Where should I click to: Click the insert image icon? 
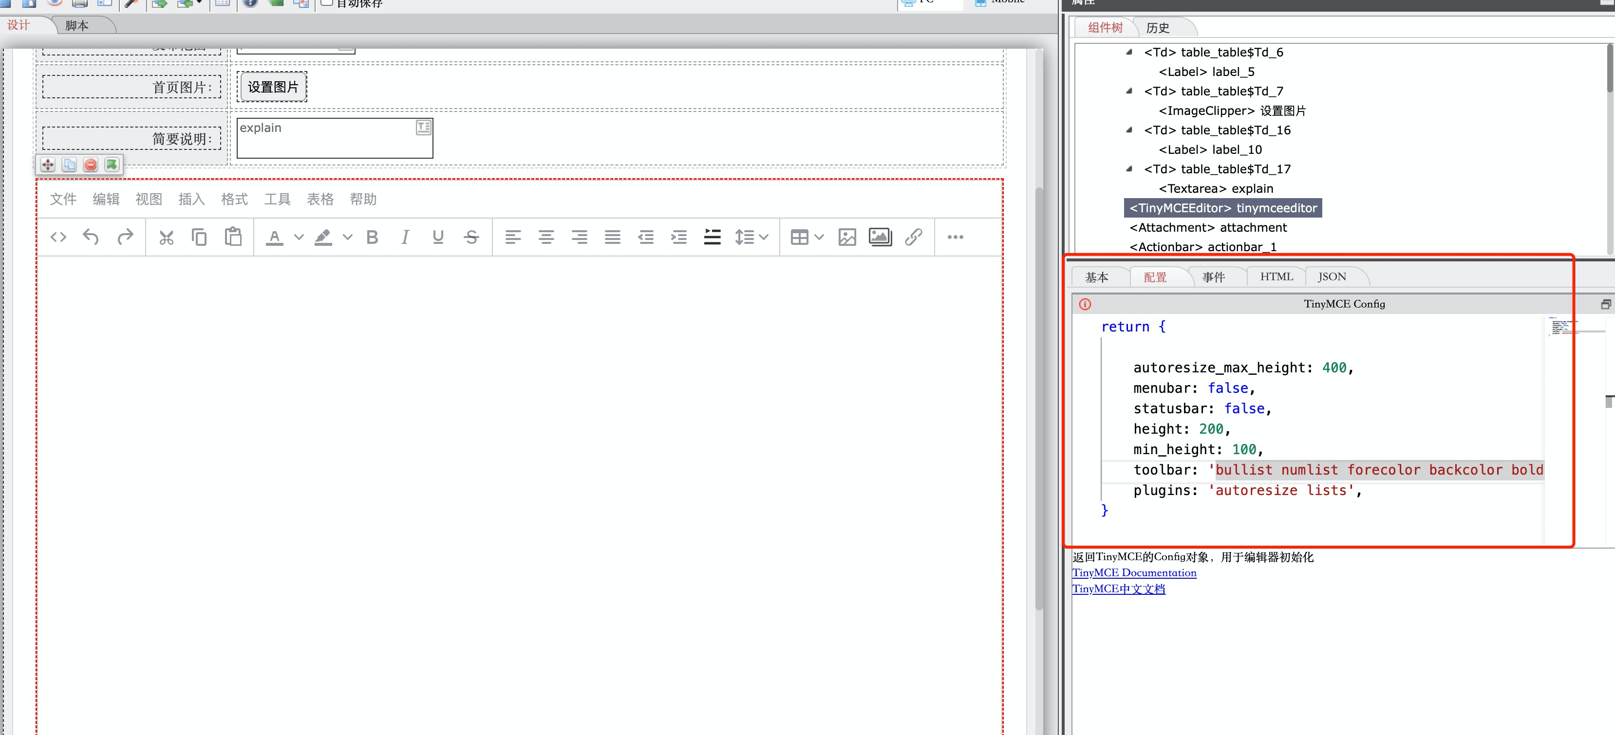(847, 237)
